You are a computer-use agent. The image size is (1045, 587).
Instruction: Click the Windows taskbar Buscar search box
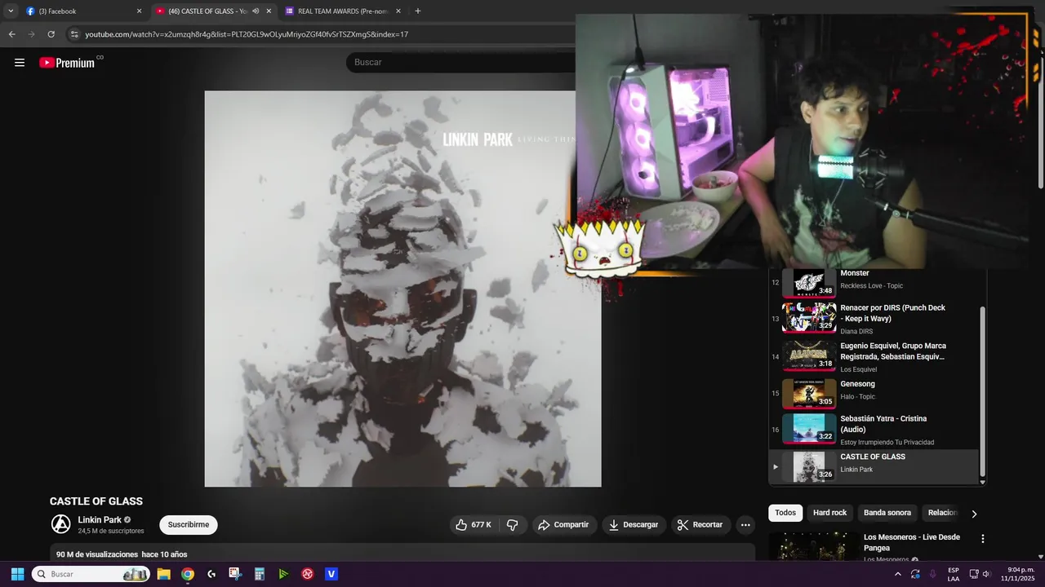[91, 574]
